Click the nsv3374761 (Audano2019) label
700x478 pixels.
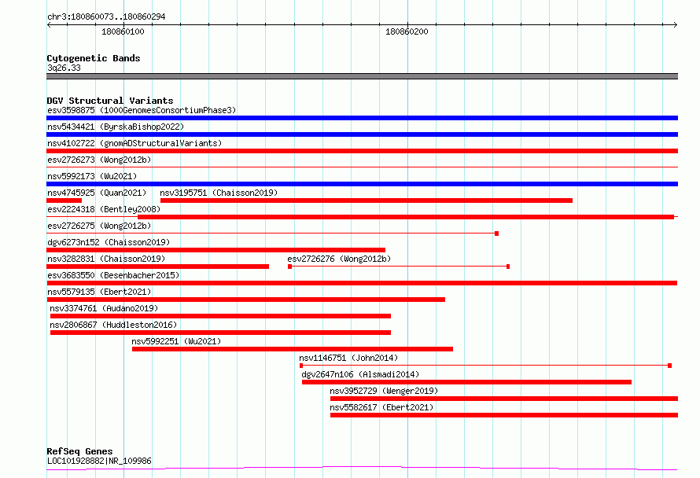(x=104, y=308)
